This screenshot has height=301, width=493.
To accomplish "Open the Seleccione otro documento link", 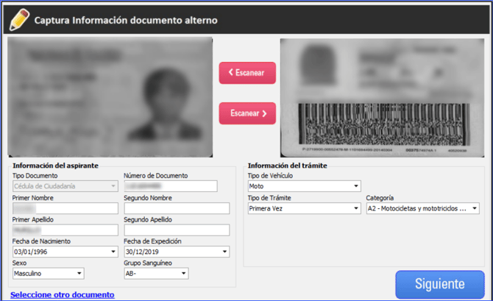I will tap(63, 294).
